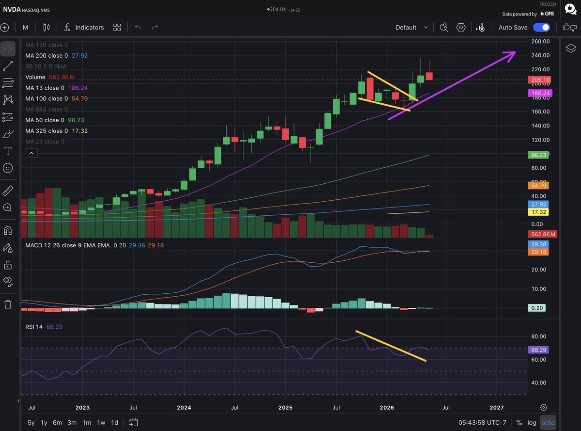Select the MACD 12 26 legend entry
The image size is (581, 431).
(94, 245)
